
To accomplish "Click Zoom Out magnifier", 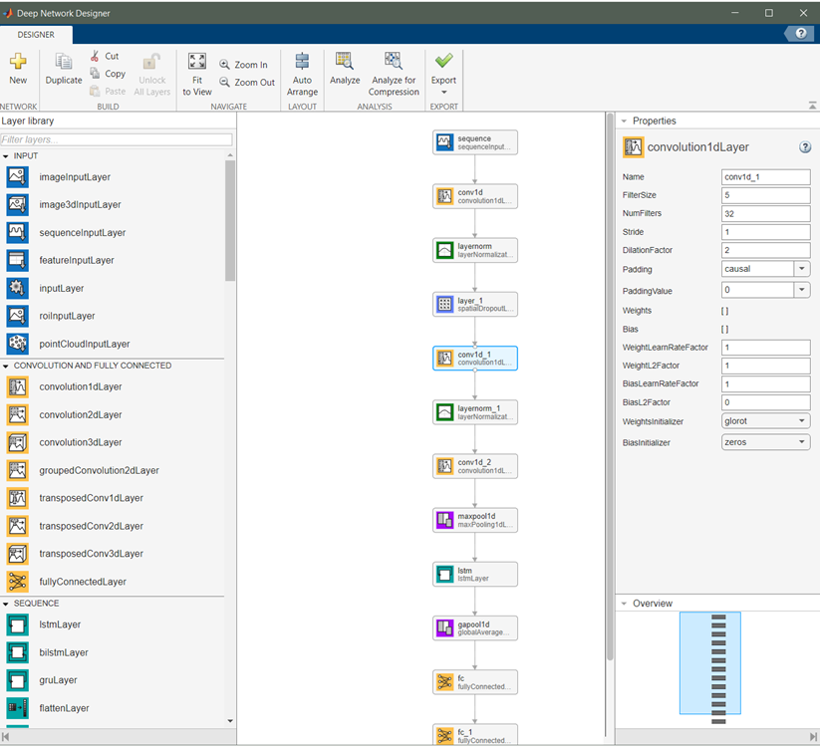I will (224, 82).
